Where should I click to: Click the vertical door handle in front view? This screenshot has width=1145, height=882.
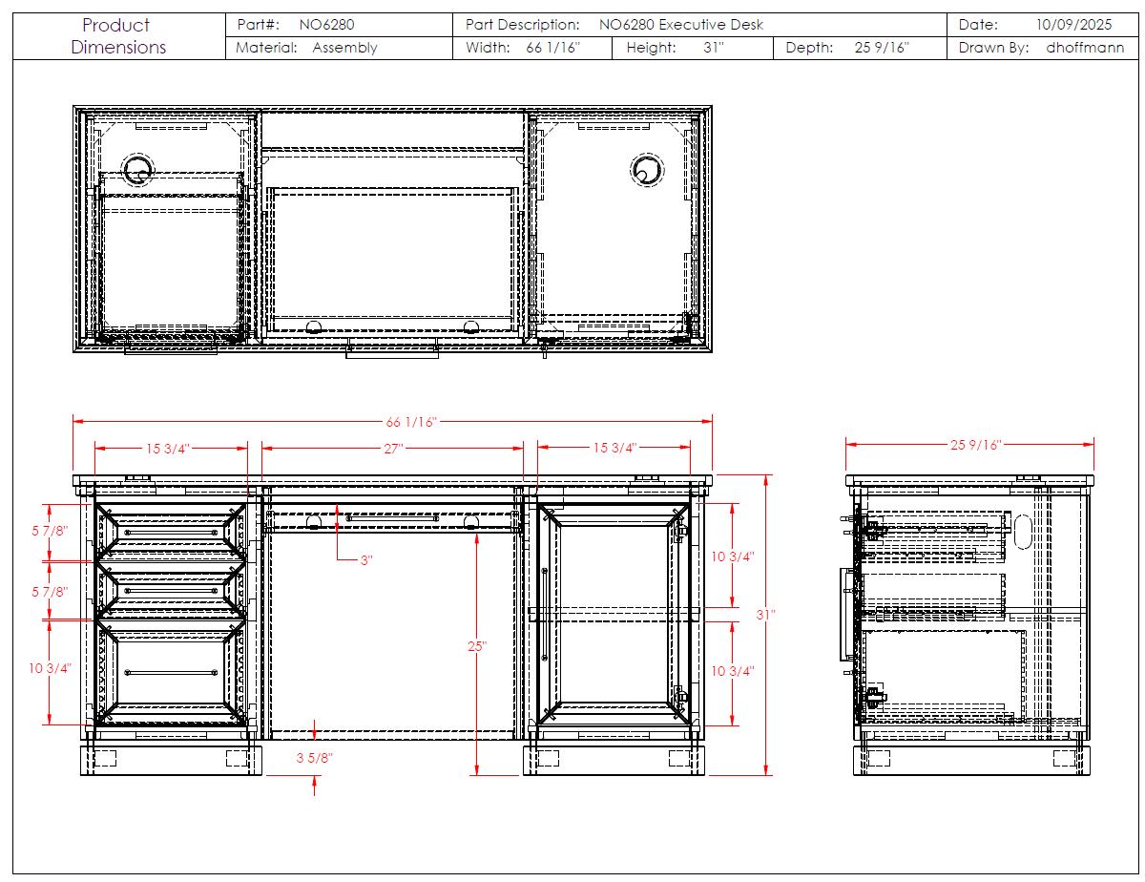tap(544, 614)
